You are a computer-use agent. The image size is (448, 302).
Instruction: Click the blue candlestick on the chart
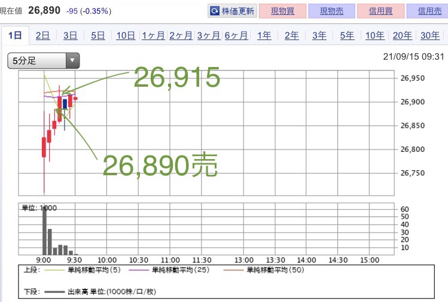[x=65, y=103]
